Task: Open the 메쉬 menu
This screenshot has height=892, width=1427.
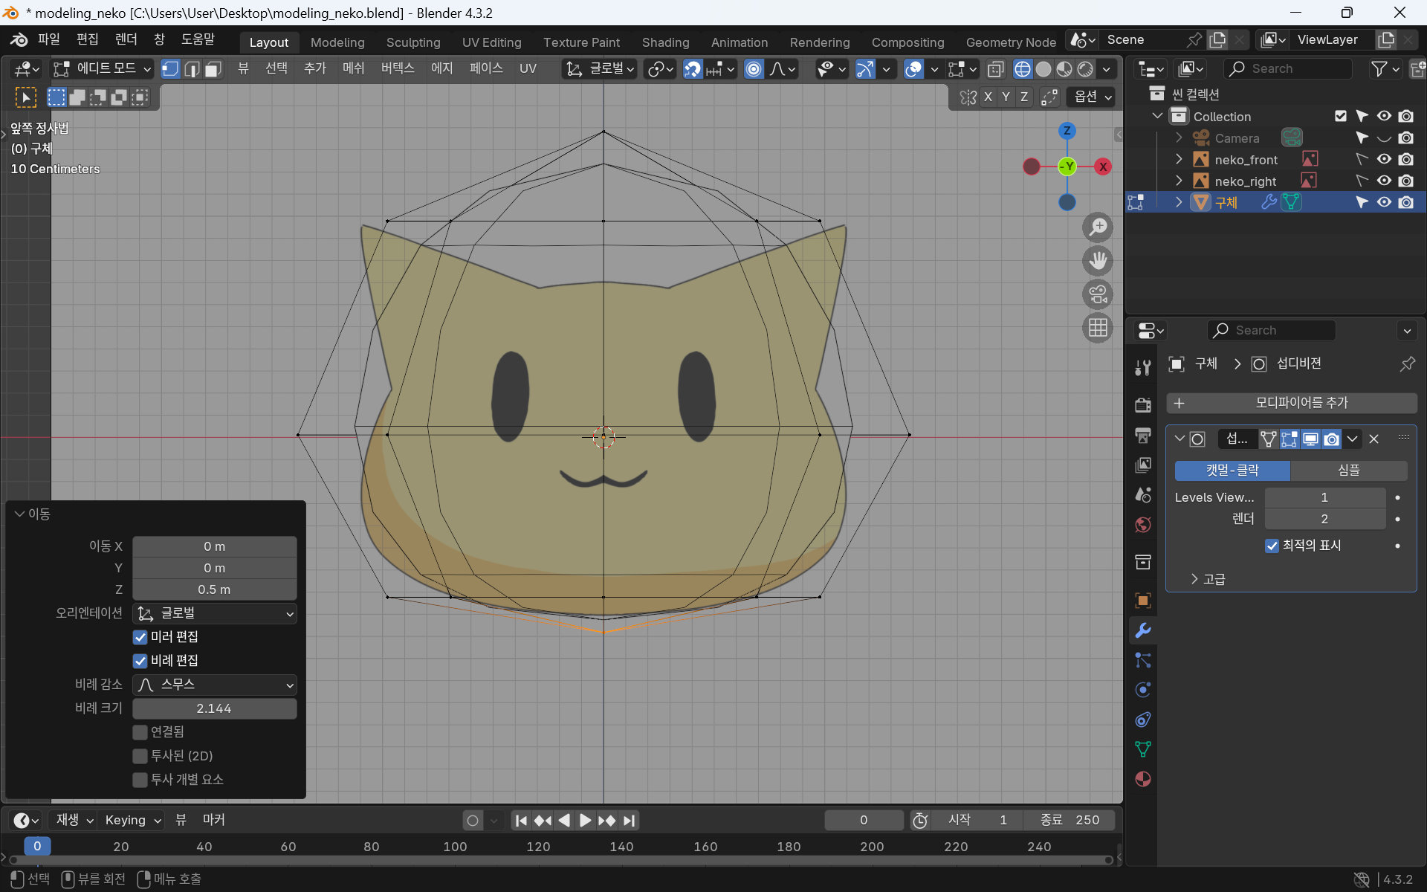Action: coord(353,68)
